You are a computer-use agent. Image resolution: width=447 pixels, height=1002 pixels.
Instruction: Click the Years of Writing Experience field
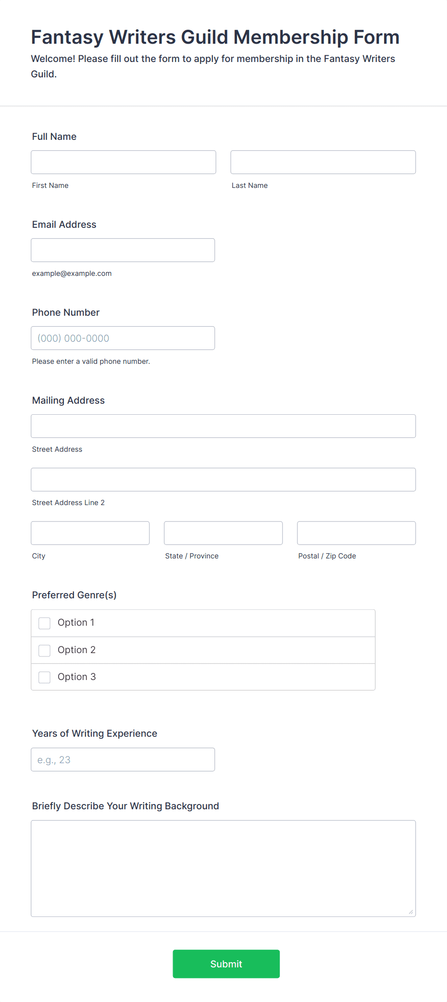[x=123, y=759]
